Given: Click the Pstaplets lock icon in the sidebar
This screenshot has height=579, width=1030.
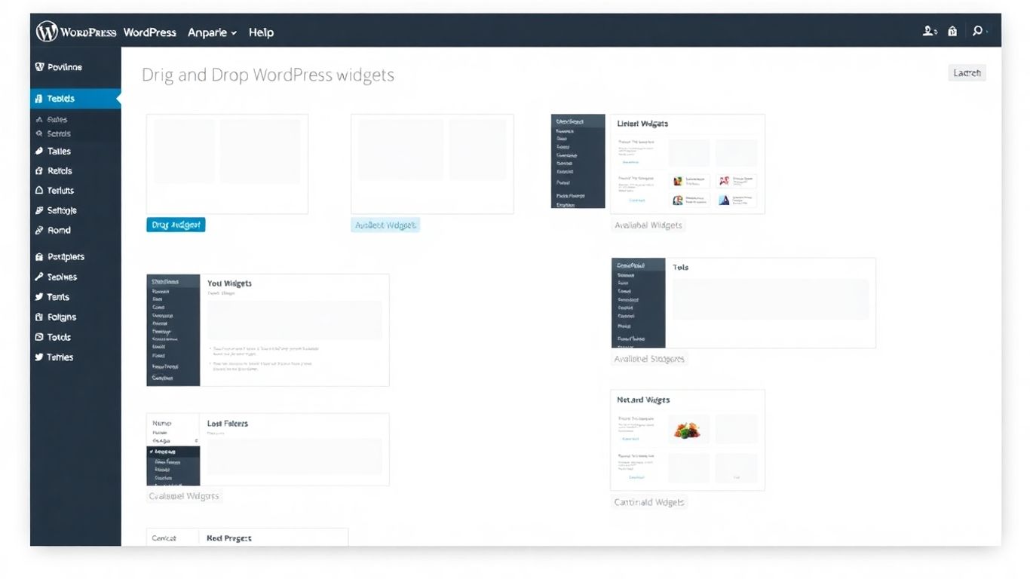Looking at the screenshot, I should click(39, 257).
